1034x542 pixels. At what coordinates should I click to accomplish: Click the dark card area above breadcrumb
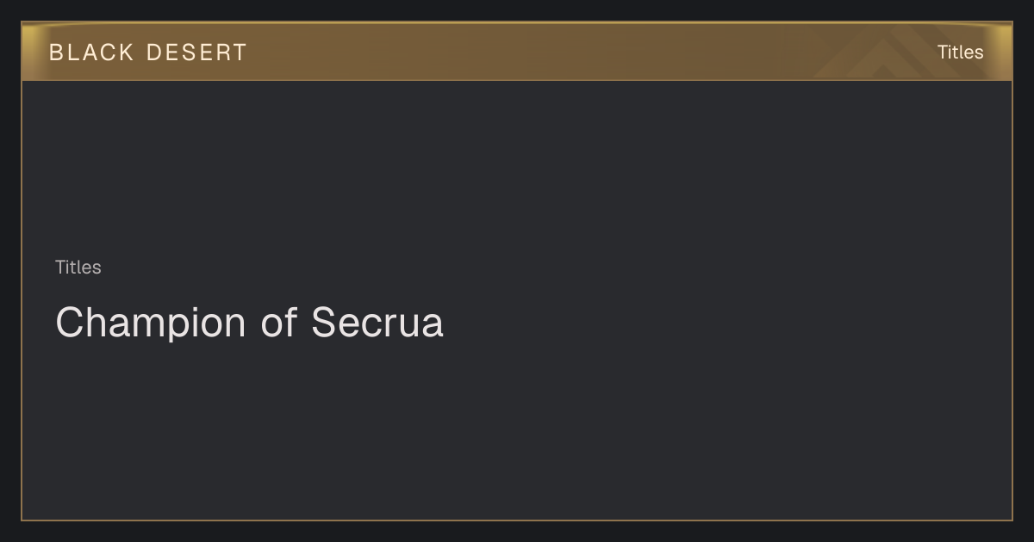coord(517,168)
